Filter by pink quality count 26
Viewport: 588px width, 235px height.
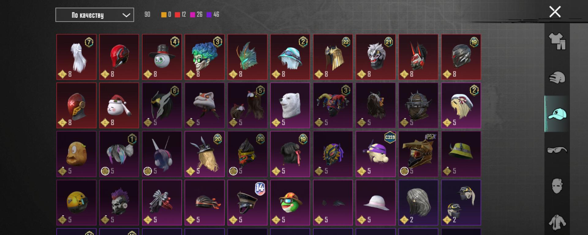[x=196, y=15]
